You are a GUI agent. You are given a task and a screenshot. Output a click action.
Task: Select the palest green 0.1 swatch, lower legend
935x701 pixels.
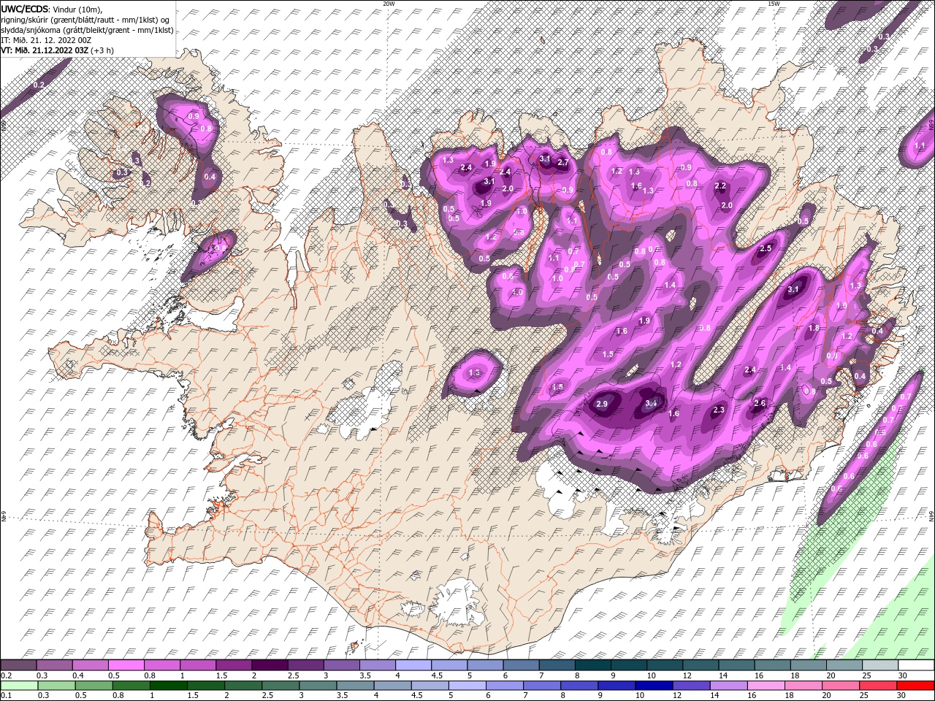pyautogui.click(x=19, y=686)
